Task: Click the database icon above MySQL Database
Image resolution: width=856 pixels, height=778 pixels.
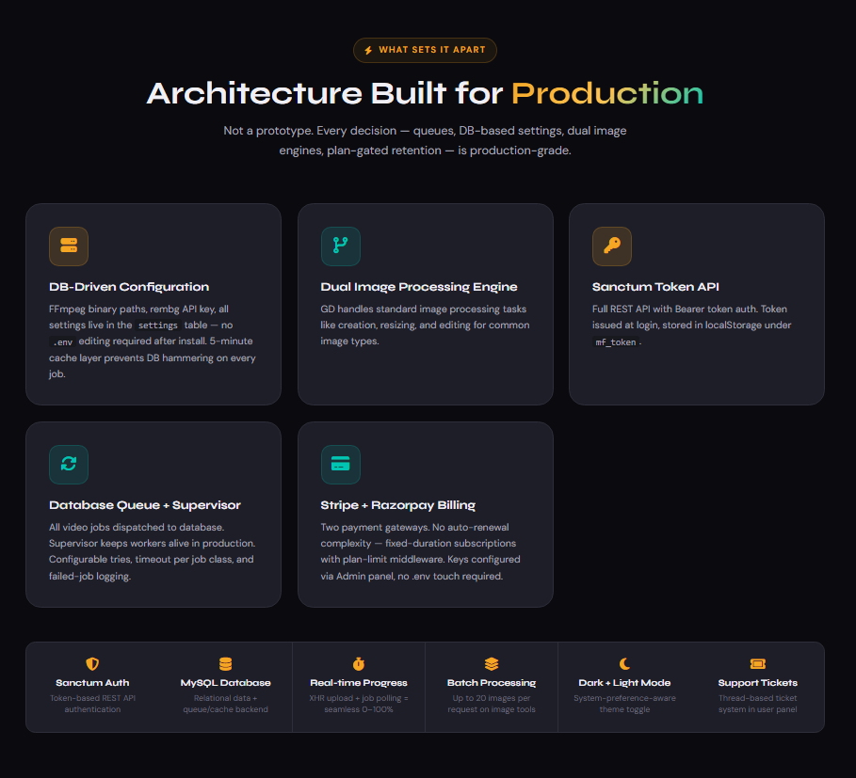Action: [225, 663]
